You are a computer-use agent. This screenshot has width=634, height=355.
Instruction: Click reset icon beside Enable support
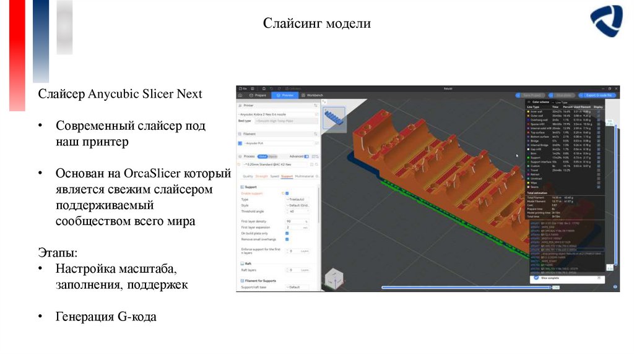tap(283, 194)
